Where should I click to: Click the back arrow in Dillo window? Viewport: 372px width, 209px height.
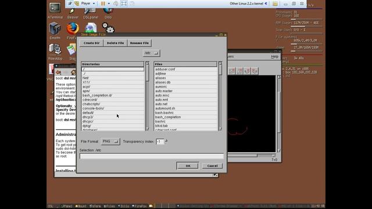pyautogui.click(x=58, y=73)
